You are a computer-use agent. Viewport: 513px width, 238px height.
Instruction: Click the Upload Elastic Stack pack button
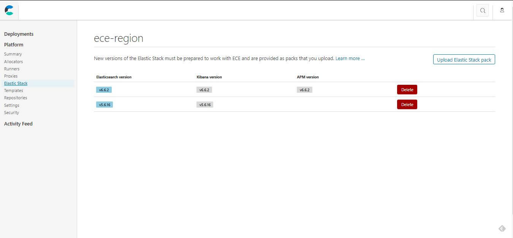click(x=464, y=59)
